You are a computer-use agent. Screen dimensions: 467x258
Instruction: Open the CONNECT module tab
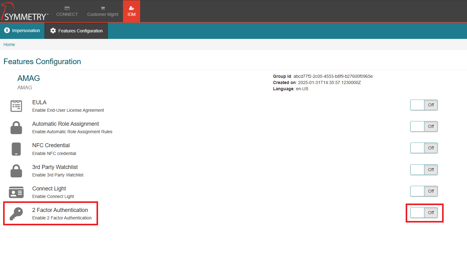(67, 11)
